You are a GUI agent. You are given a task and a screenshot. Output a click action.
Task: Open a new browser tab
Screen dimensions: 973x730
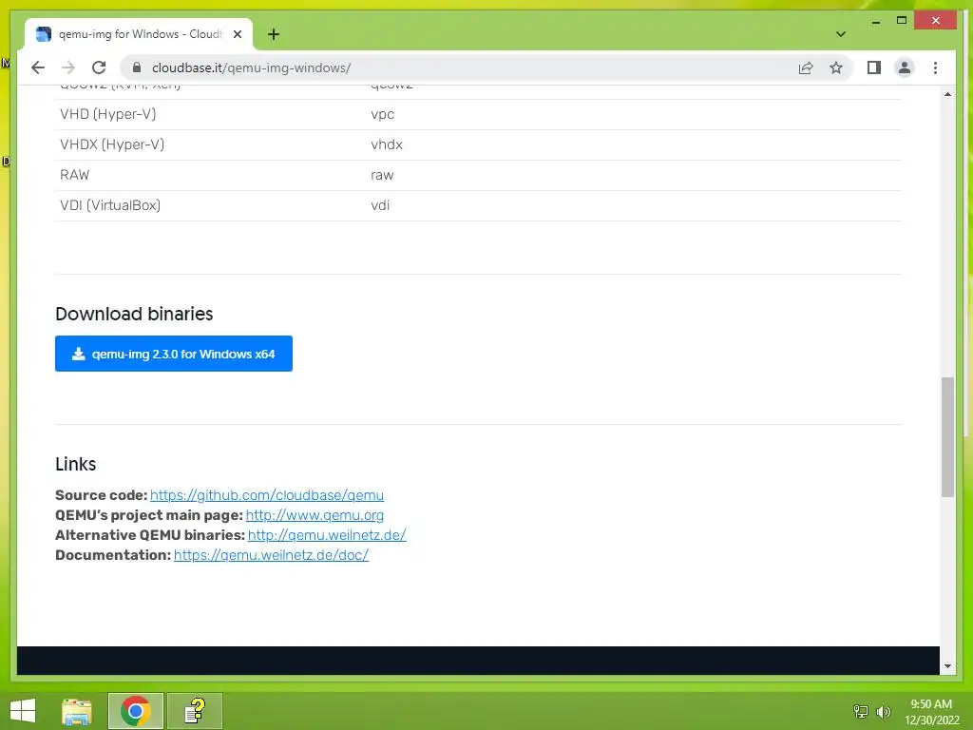click(x=274, y=34)
